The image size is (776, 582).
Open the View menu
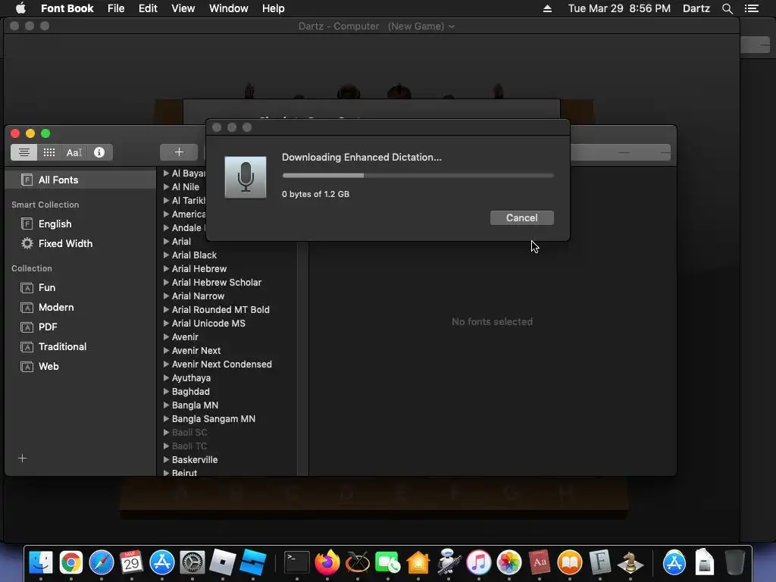coord(183,8)
